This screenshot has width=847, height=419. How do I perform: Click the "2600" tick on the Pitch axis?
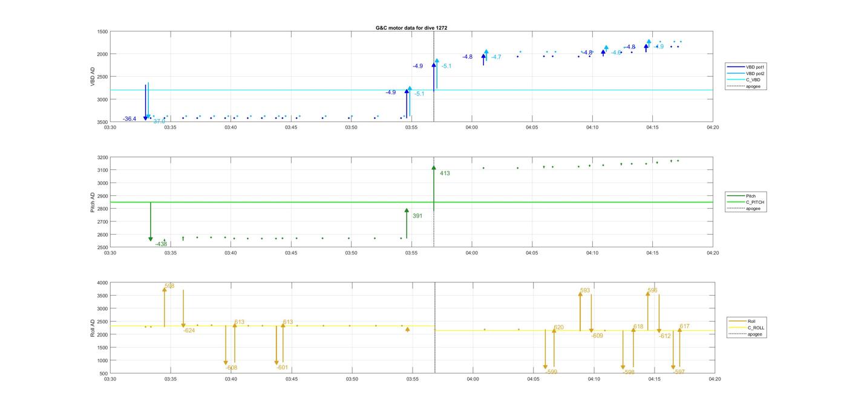[102, 235]
